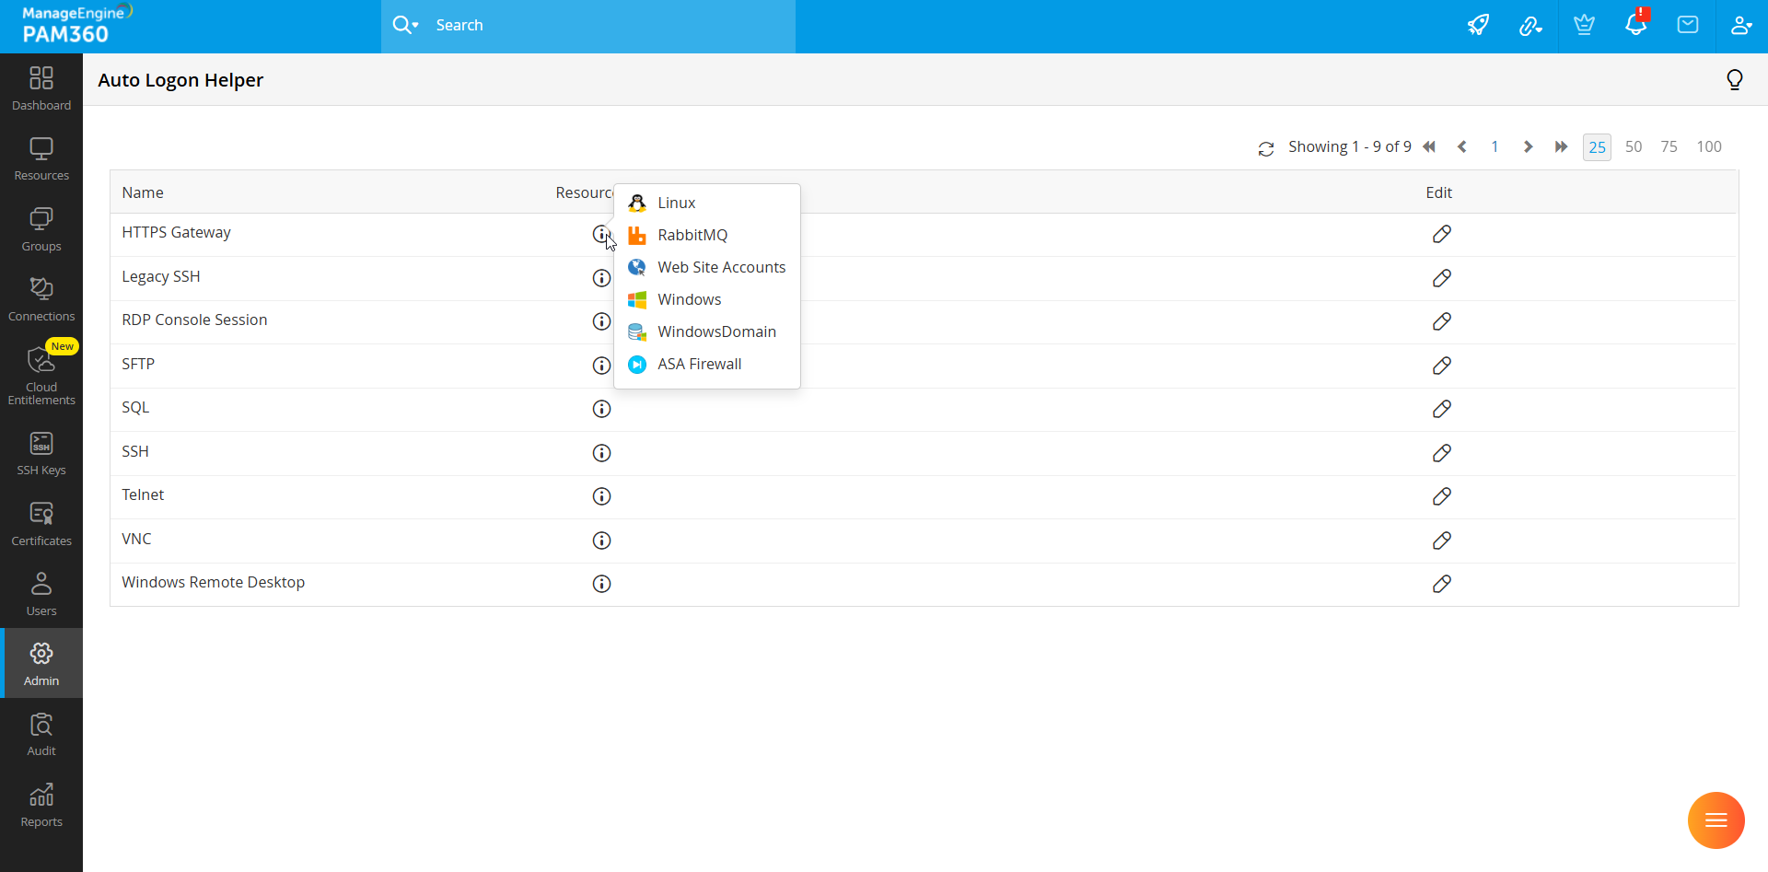Click refresh icon beside Showing 1 - 9
Viewport: 1768px width, 872px height.
pos(1266,148)
